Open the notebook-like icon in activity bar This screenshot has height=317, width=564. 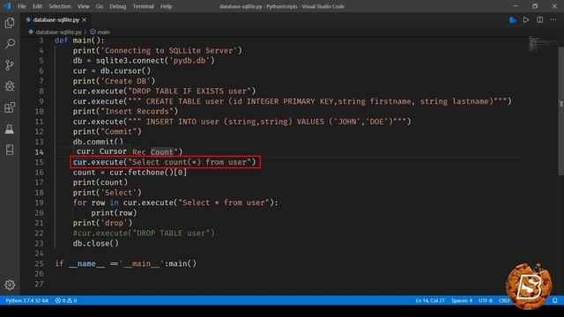tap(10, 150)
